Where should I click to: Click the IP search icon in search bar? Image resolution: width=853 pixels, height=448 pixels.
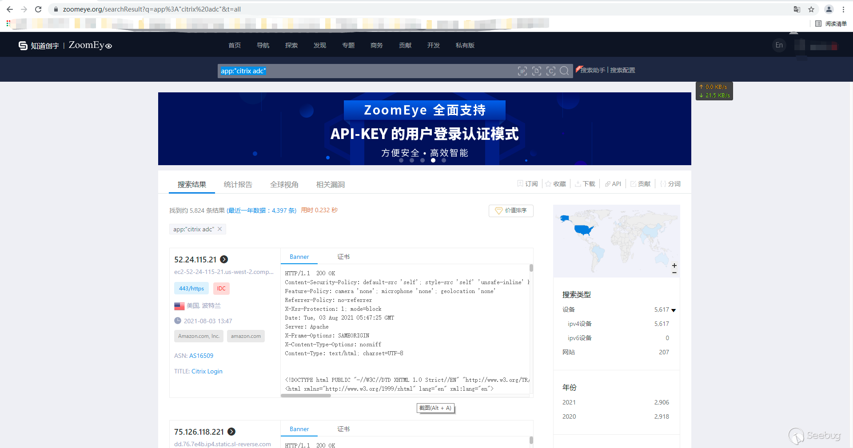[522, 71]
